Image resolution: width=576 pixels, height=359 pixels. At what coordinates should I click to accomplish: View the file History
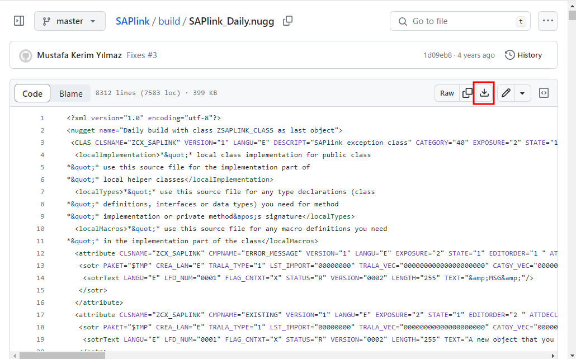pos(523,55)
